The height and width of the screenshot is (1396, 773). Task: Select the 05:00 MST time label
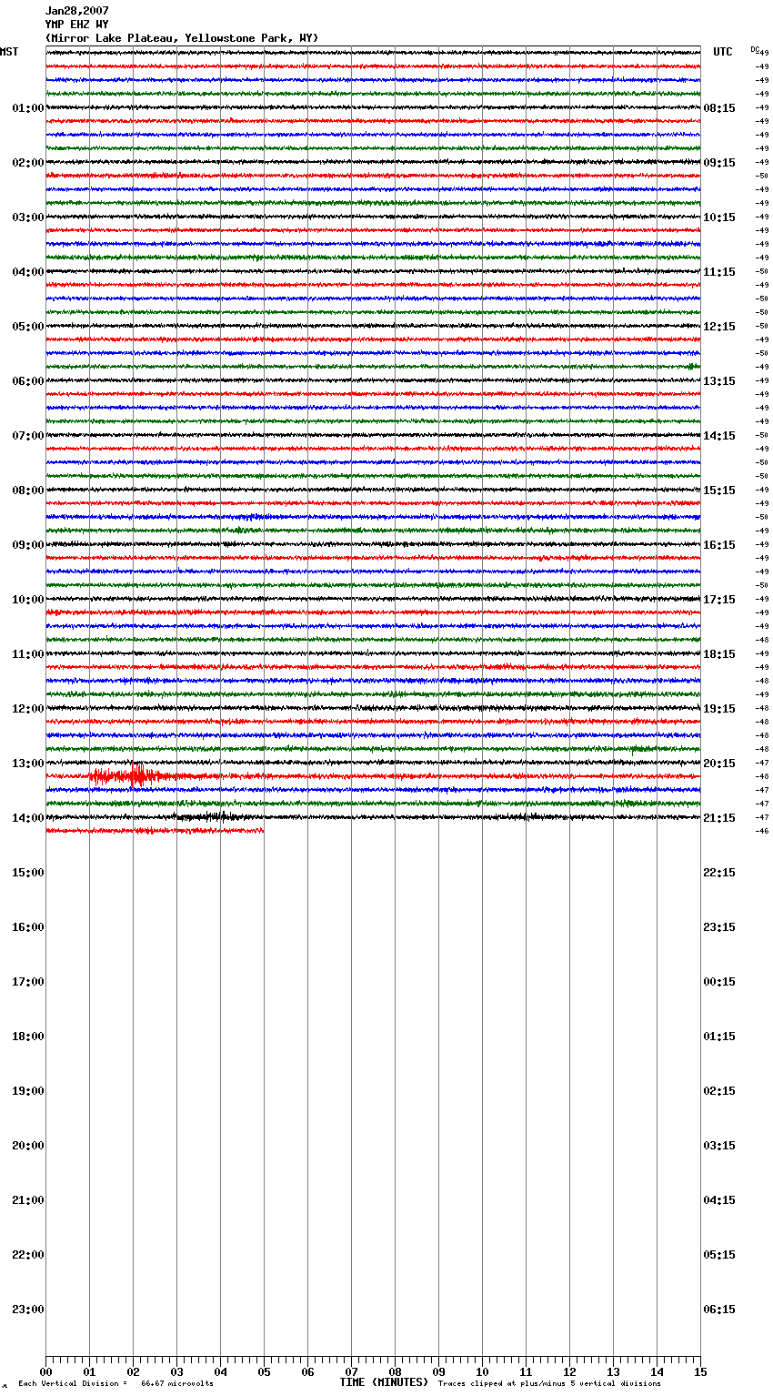click(27, 327)
